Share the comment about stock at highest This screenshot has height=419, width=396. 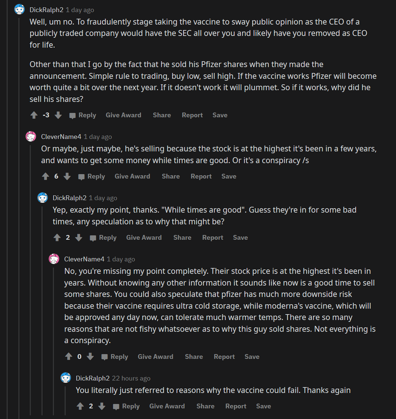[x=171, y=176]
